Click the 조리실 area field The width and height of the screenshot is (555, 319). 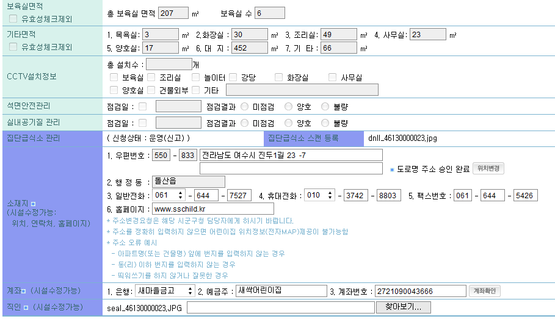coord(339,35)
